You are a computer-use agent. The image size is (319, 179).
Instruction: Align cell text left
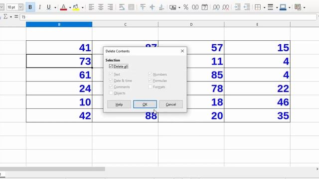pyautogui.click(x=91, y=7)
